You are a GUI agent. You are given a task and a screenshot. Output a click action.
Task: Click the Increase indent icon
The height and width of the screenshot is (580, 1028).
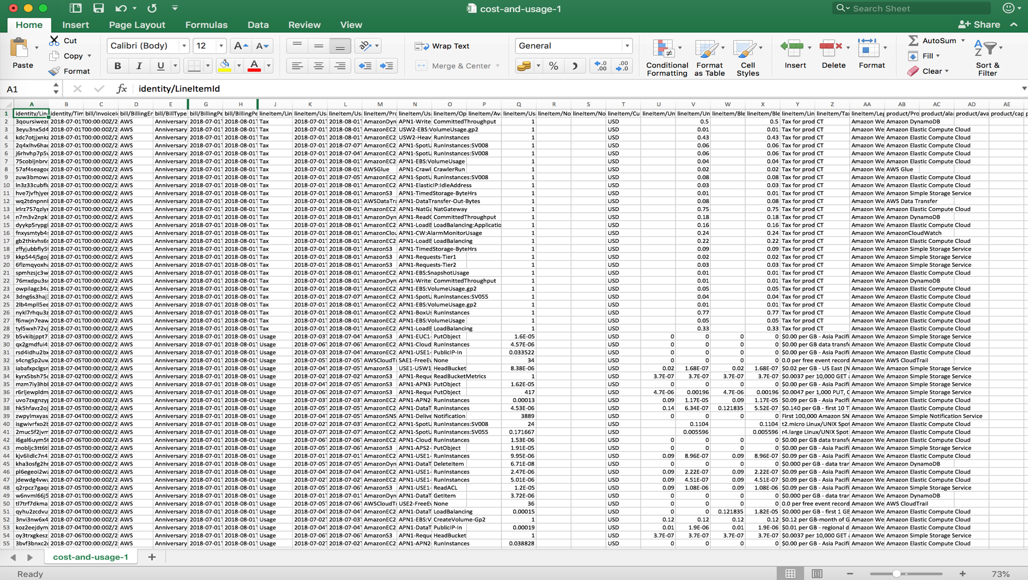pos(386,66)
